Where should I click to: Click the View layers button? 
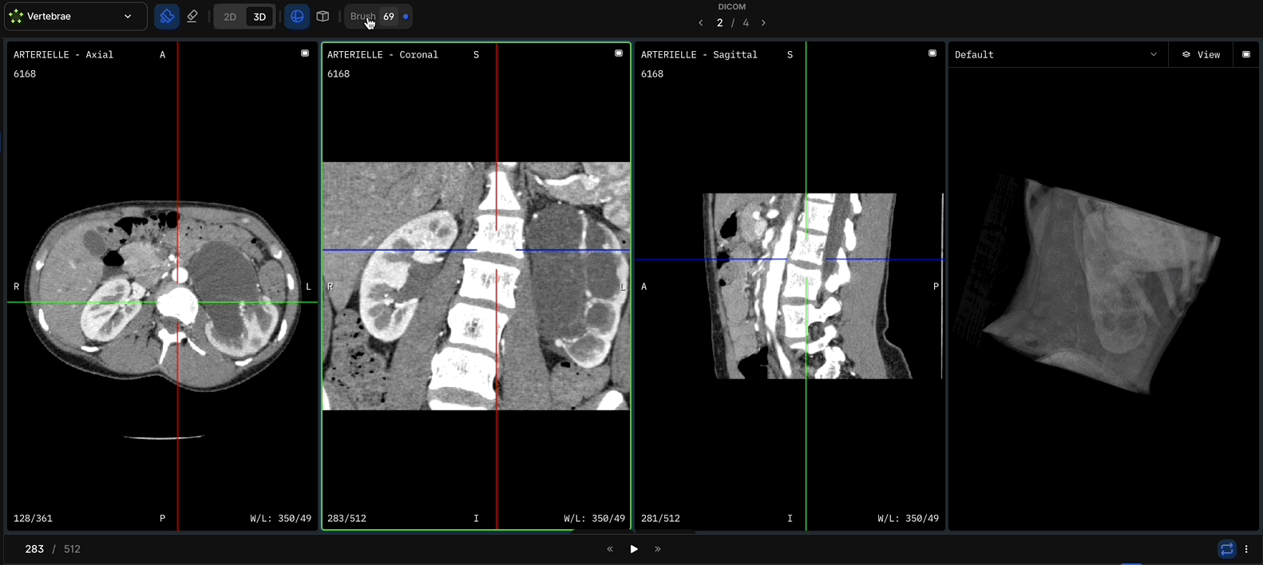point(1202,54)
